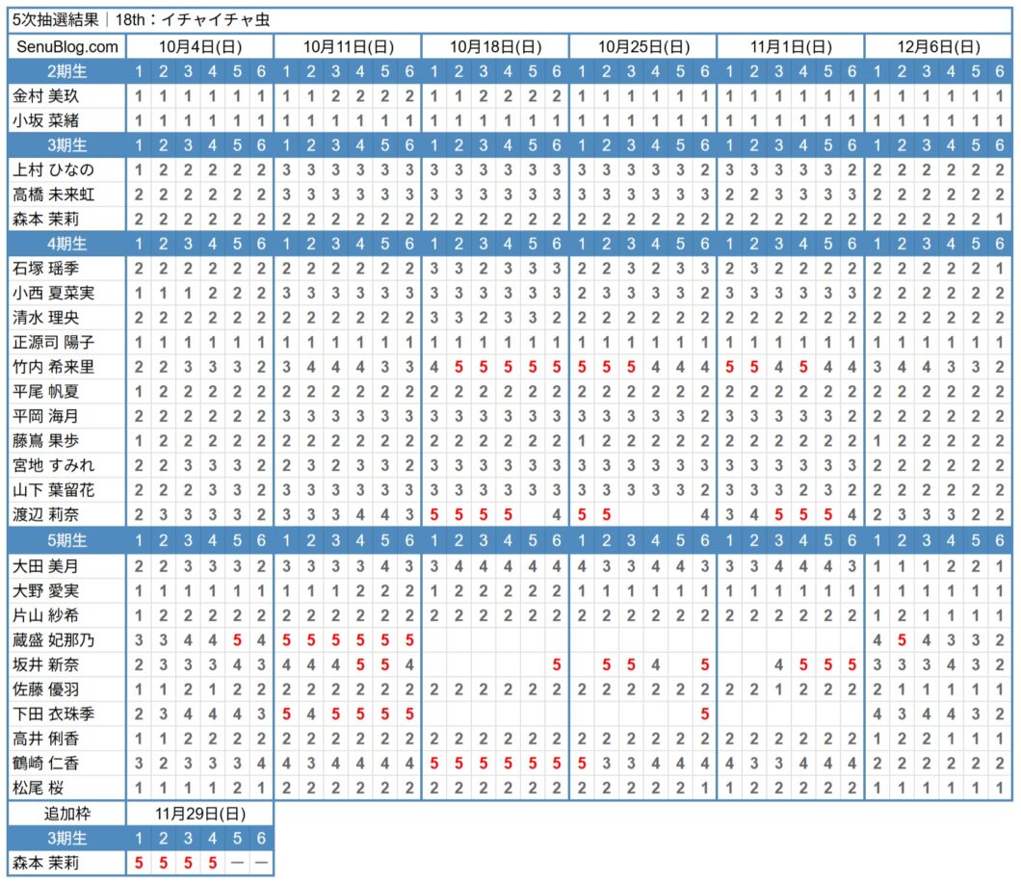Click the title 5次抽選結果 18th イチャイチャ虫
Image resolution: width=1021 pixels, height=884 pixels.
141,19
